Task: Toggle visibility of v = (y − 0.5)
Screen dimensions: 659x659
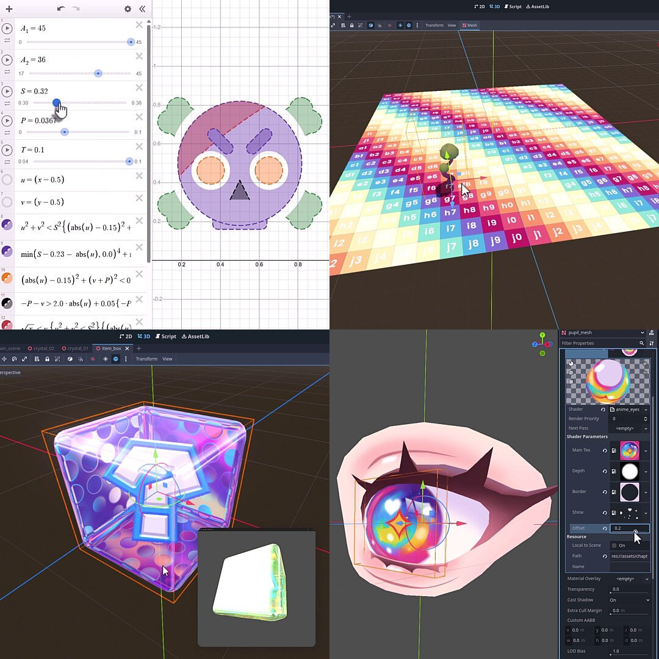Action: 7,202
